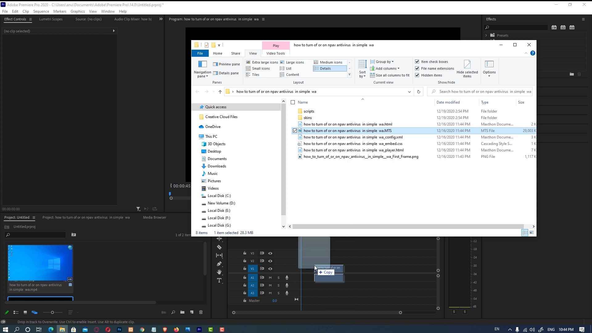
Task: Toggle microphone voice-over record on A1
Action: click(x=287, y=278)
